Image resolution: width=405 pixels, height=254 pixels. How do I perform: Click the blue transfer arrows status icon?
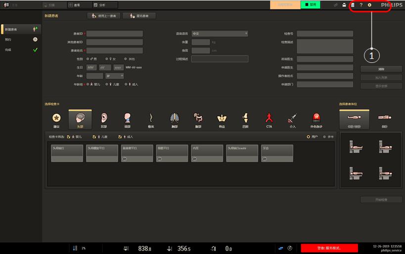(x=281, y=249)
